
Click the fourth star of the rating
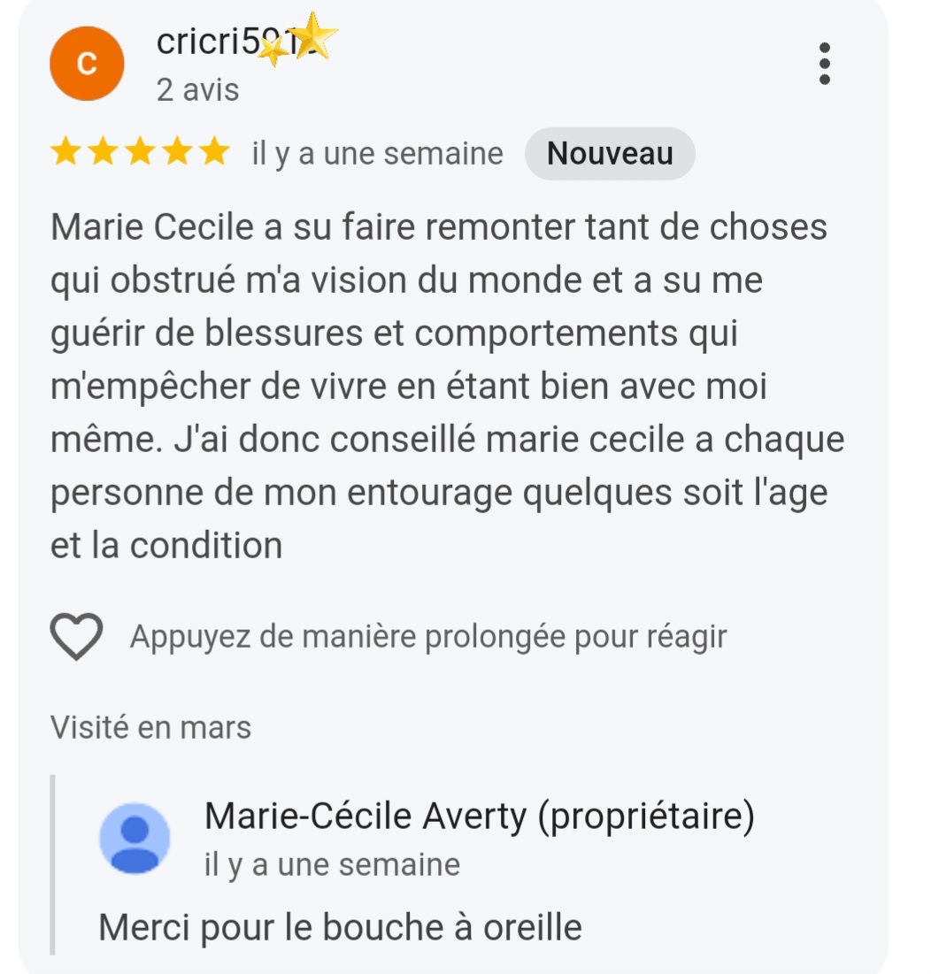click(x=176, y=153)
